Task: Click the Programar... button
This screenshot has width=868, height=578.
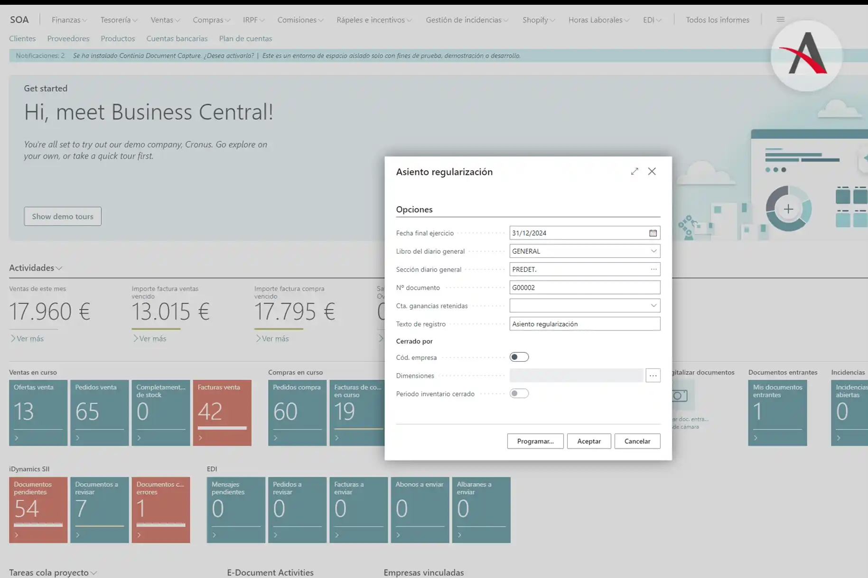Action: pos(535,441)
